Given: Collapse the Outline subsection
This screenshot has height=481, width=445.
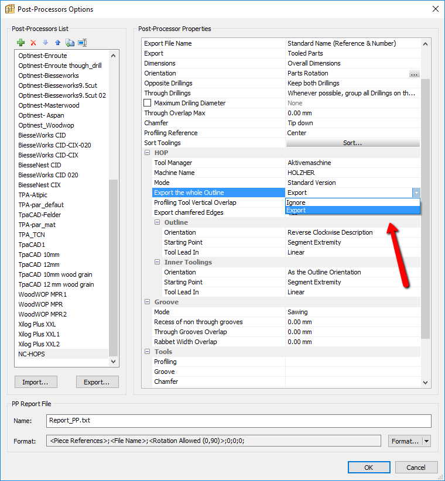Looking at the screenshot, I should click(x=157, y=222).
